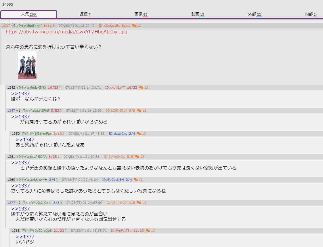Click the comment icon on post 1350
The image size is (323, 247).
pyautogui.click(x=139, y=134)
